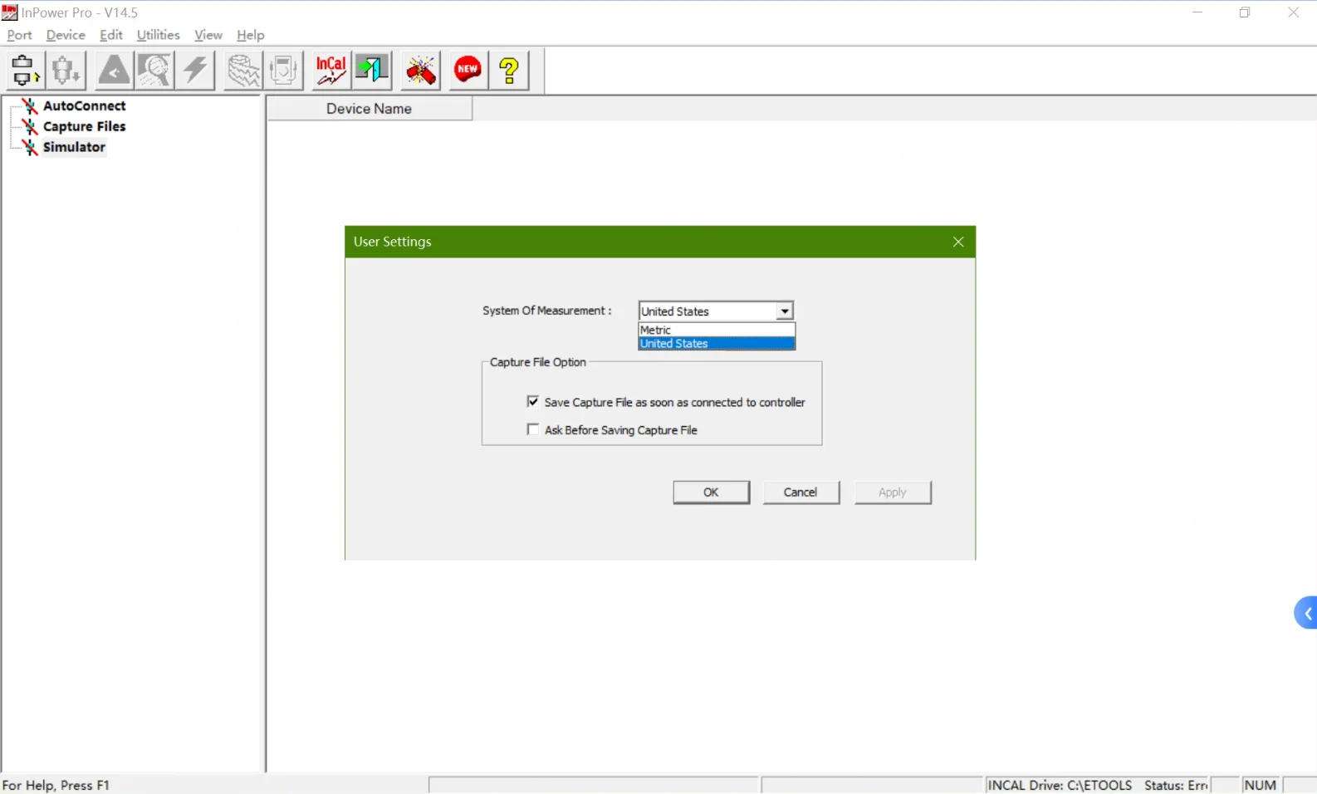Cancel the User Settings dialog
This screenshot has width=1317, height=794.
coord(801,493)
